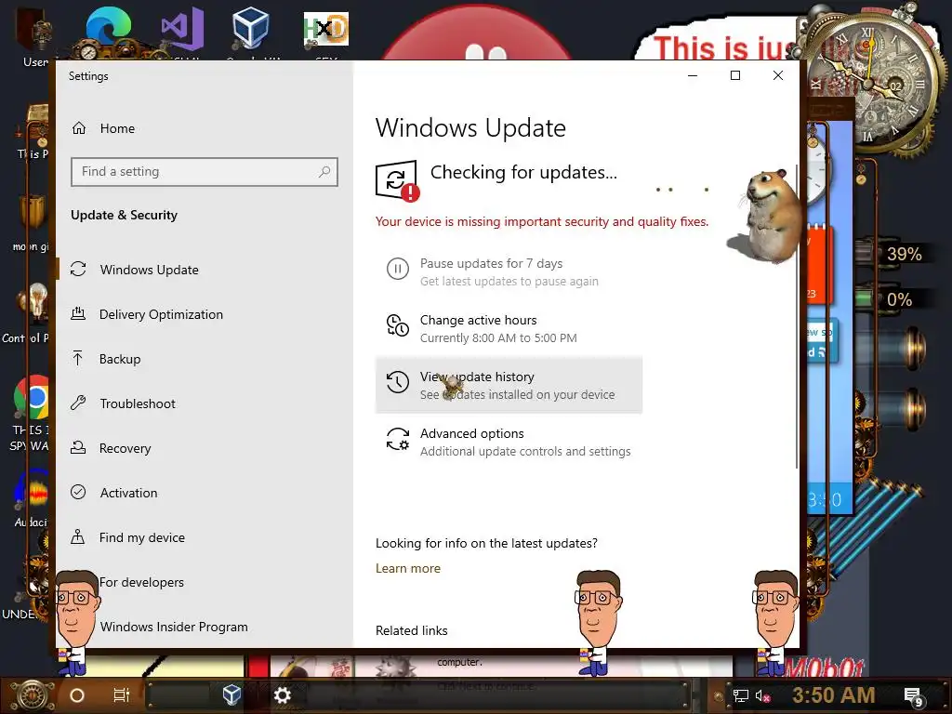This screenshot has height=714, width=952.
Task: Click the Windows Update sync sidebar icon
Action: pos(78,269)
